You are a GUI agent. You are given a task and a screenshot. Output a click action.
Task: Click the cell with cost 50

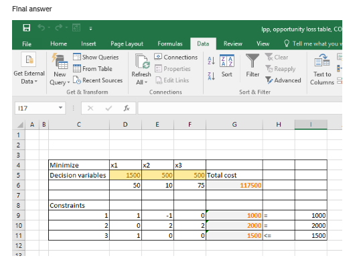[x=125, y=186]
